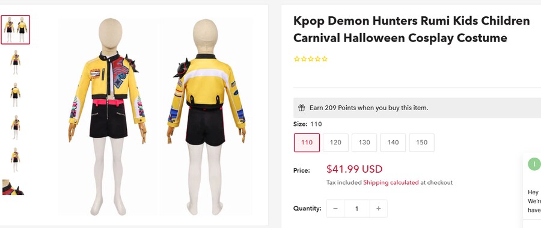This screenshot has width=541, height=228.
Task: Pick size 130 option
Action: click(364, 143)
